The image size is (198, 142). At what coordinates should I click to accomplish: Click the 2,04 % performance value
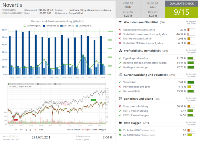[x=108, y=137]
